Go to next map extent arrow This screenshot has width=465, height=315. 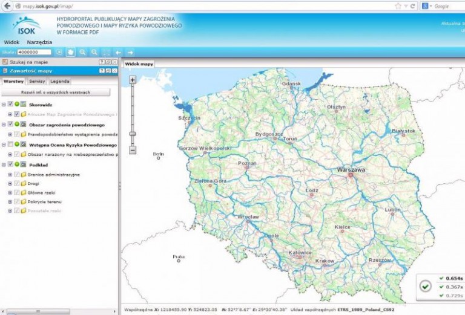[130, 53]
